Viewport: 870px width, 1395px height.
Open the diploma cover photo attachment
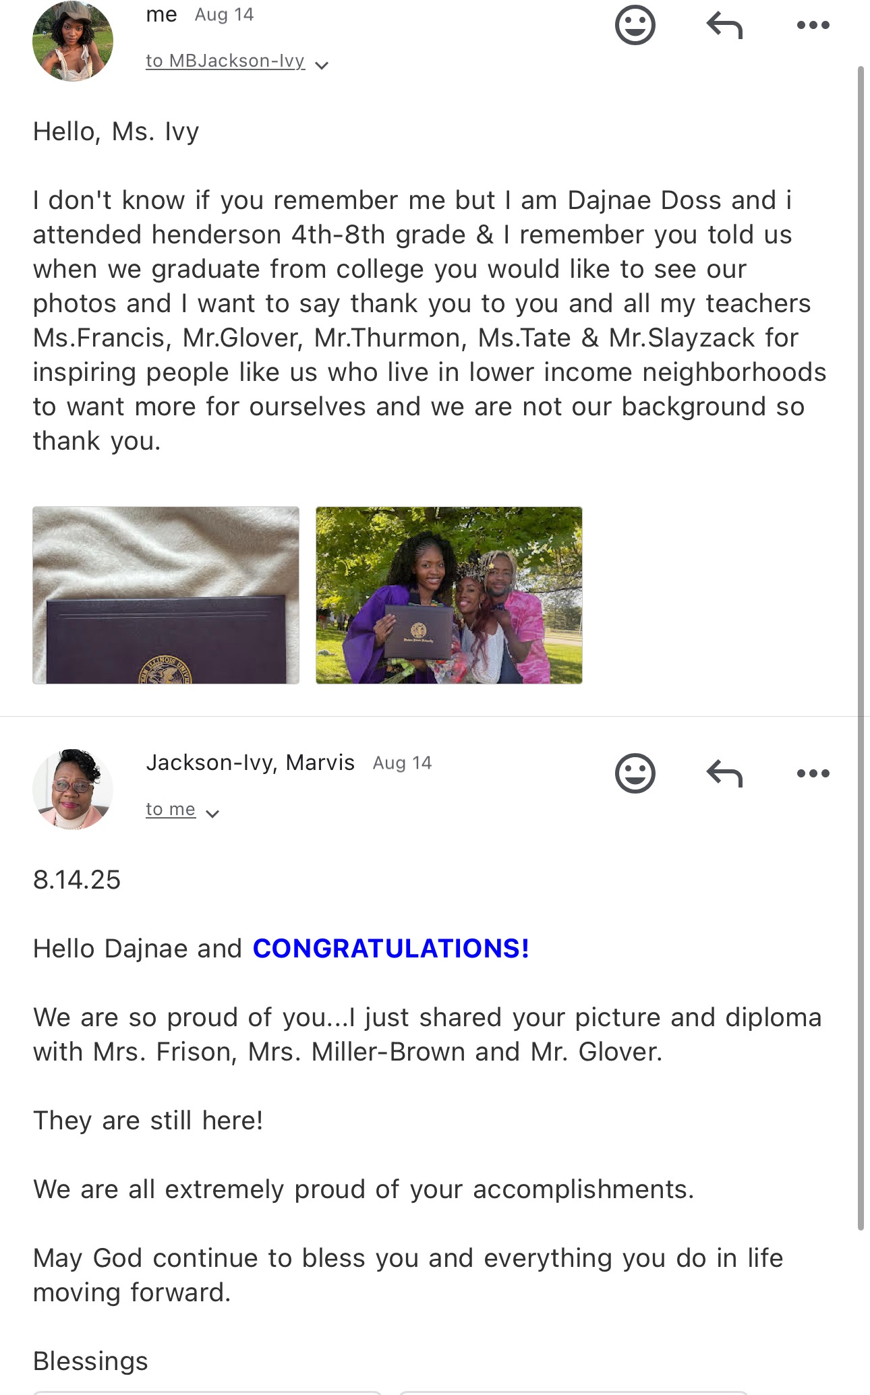(166, 595)
